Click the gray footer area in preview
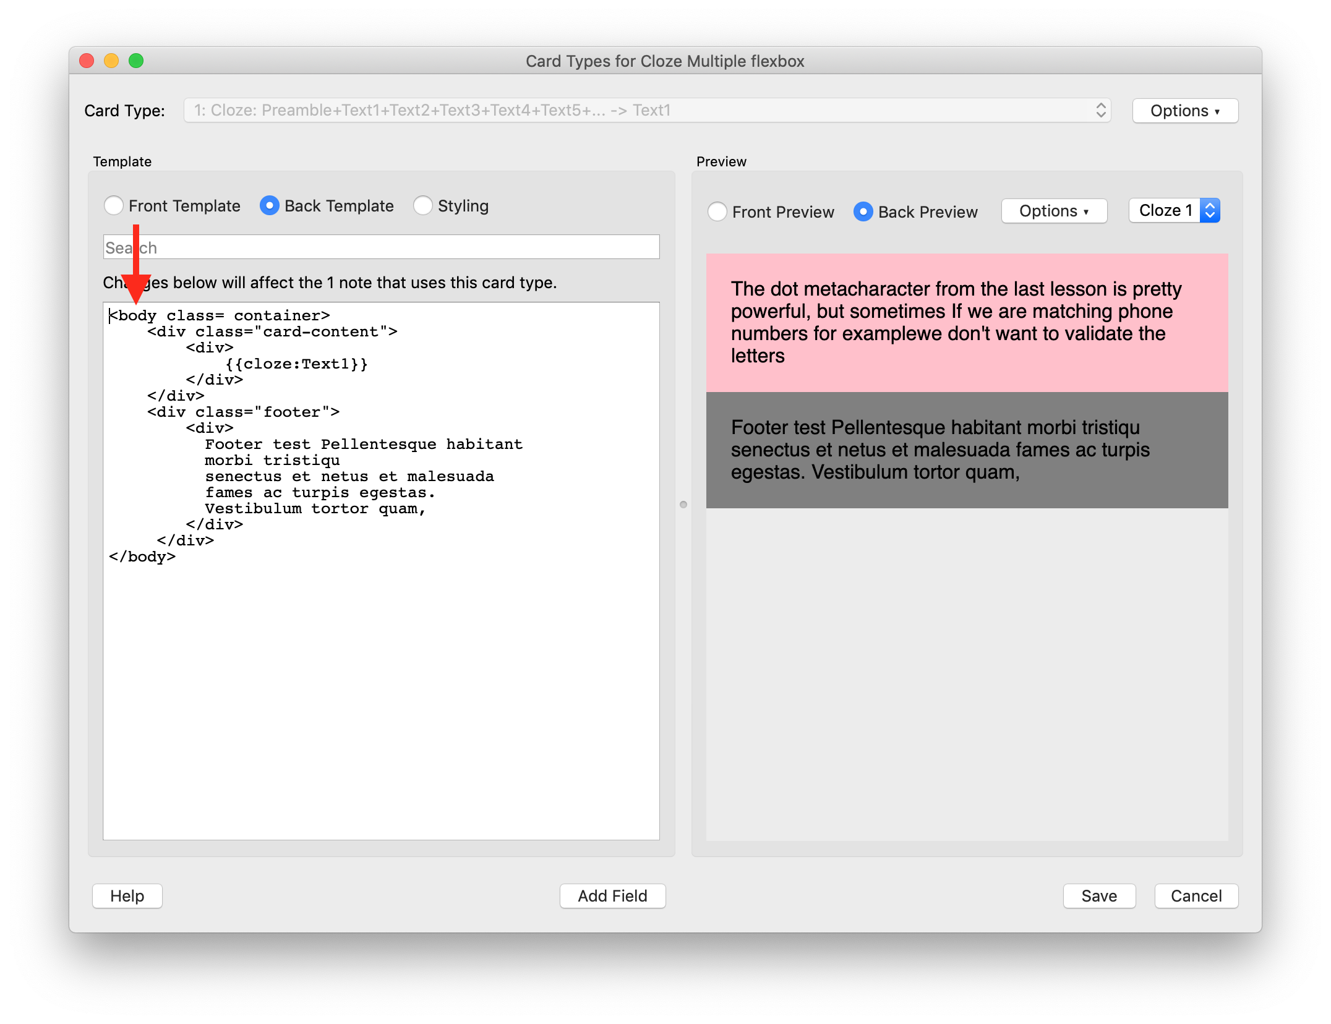This screenshot has height=1024, width=1331. pos(966,450)
